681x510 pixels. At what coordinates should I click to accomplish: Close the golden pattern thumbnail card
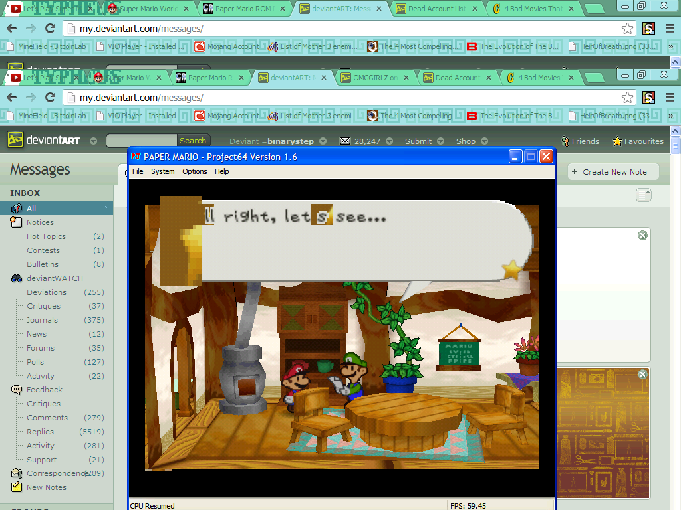point(643,374)
